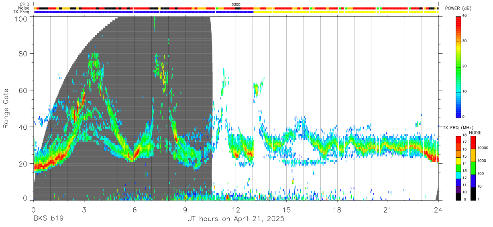Click the 1000 tick on NOISE scale
The width and height of the screenshot is (493, 227).
click(482, 161)
